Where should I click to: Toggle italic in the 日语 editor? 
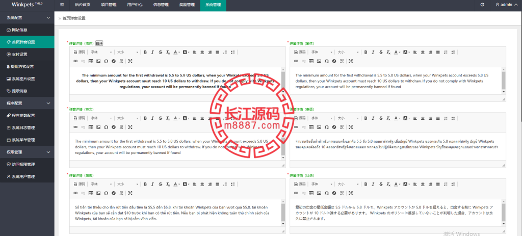(373, 184)
